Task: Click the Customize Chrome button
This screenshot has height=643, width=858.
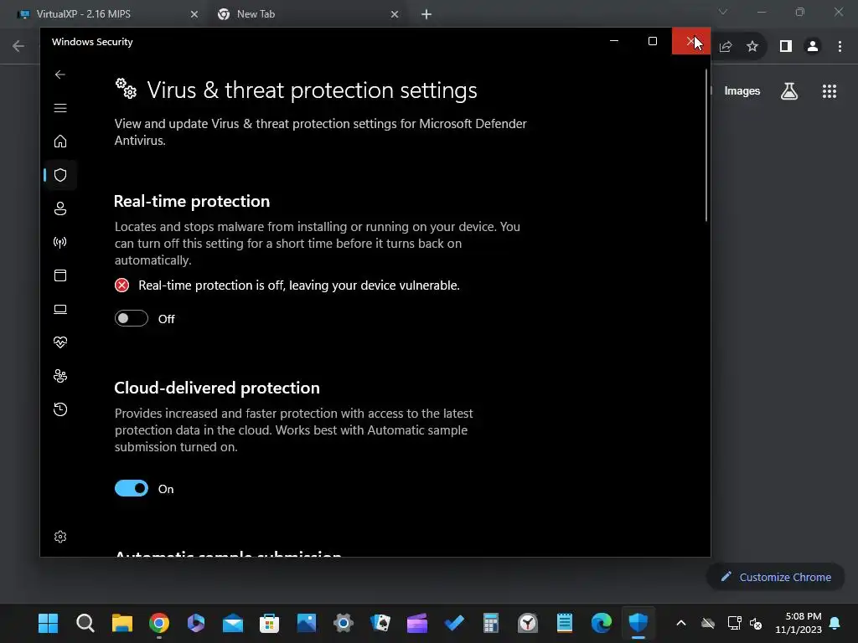Action: [775, 577]
